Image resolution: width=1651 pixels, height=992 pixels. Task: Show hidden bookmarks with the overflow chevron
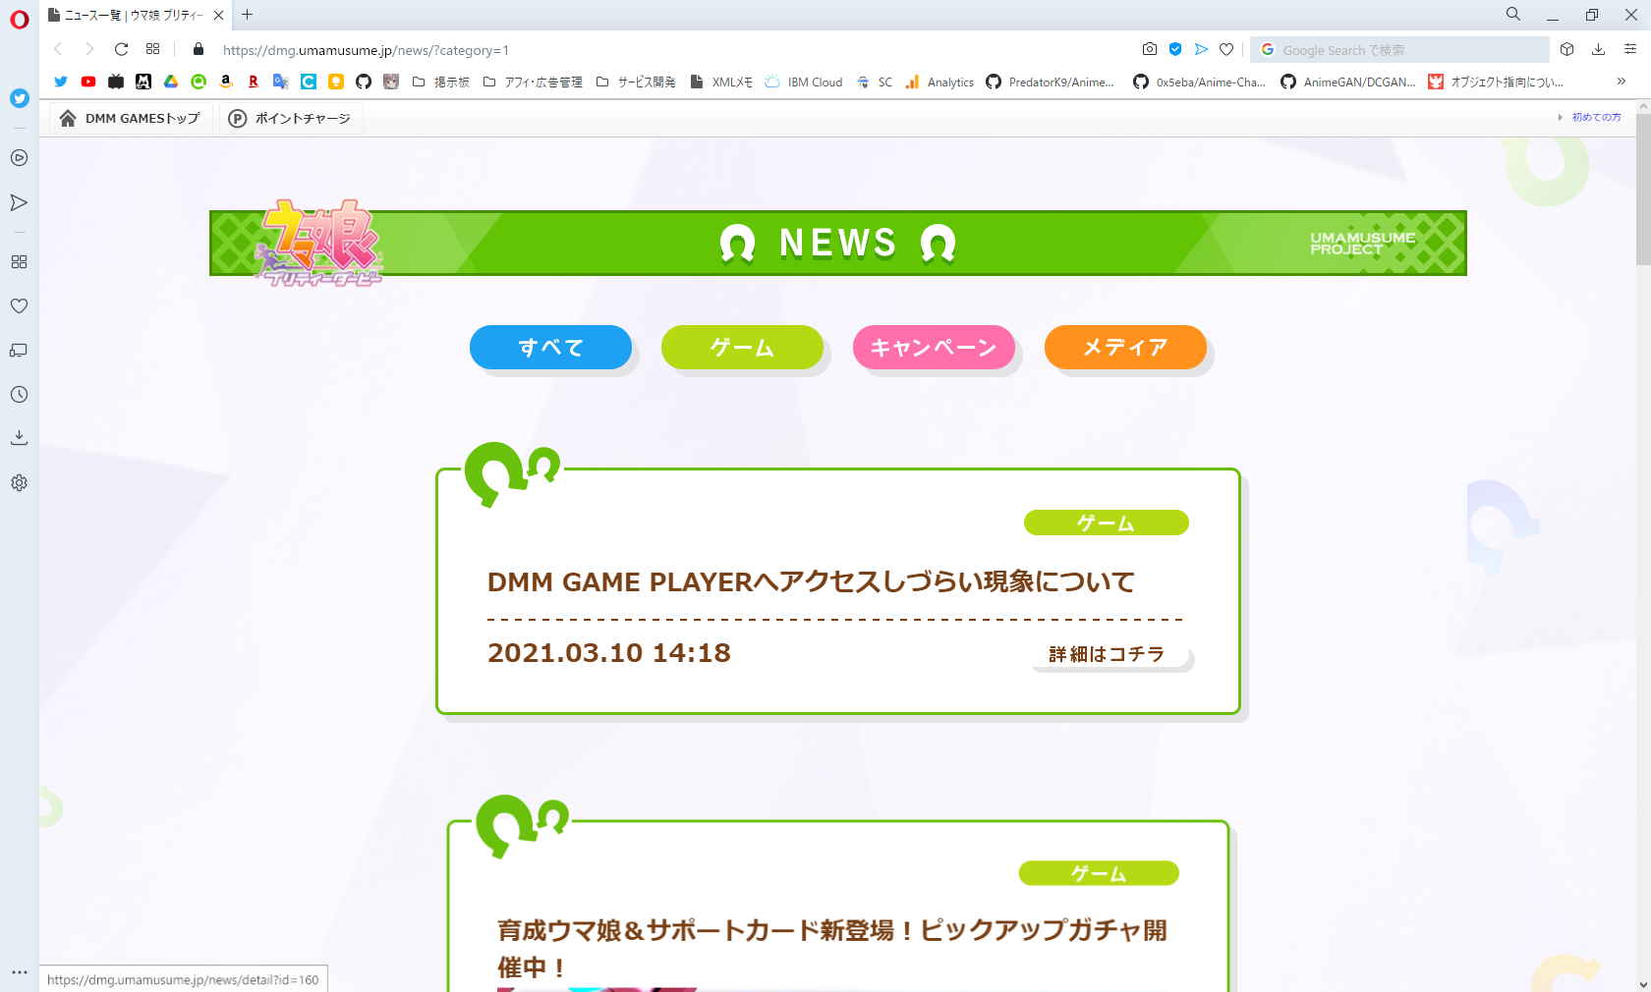pyautogui.click(x=1621, y=82)
